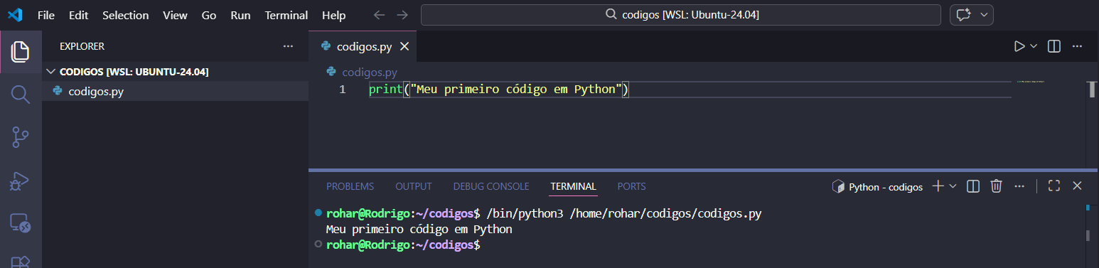Close the terminal panel

(1077, 186)
